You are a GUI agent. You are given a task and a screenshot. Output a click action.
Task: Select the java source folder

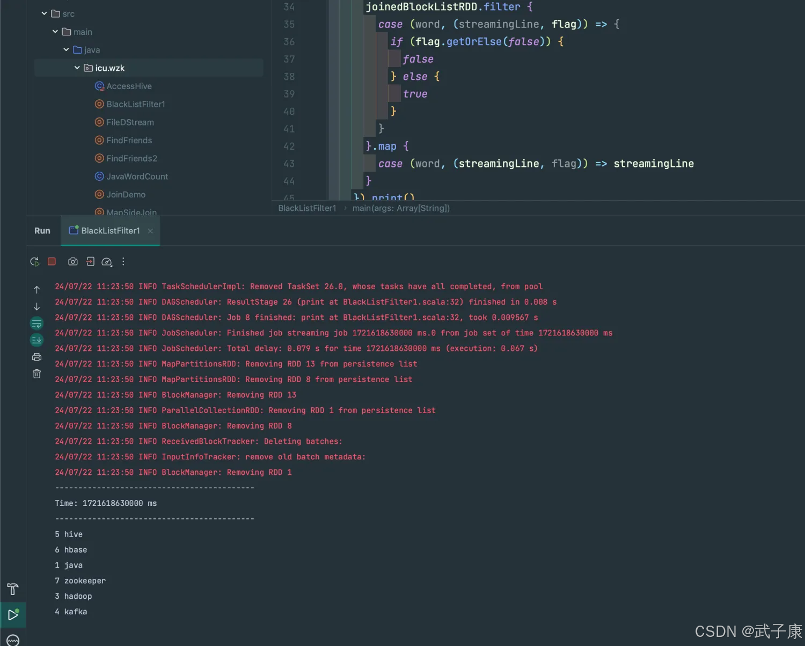coord(86,50)
